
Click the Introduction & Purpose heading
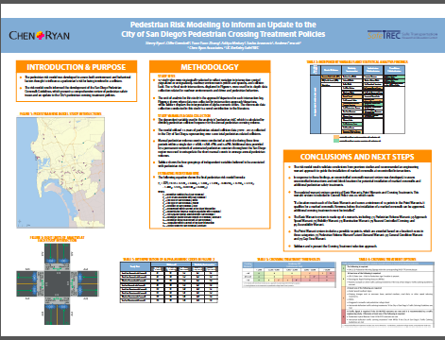click(x=77, y=67)
